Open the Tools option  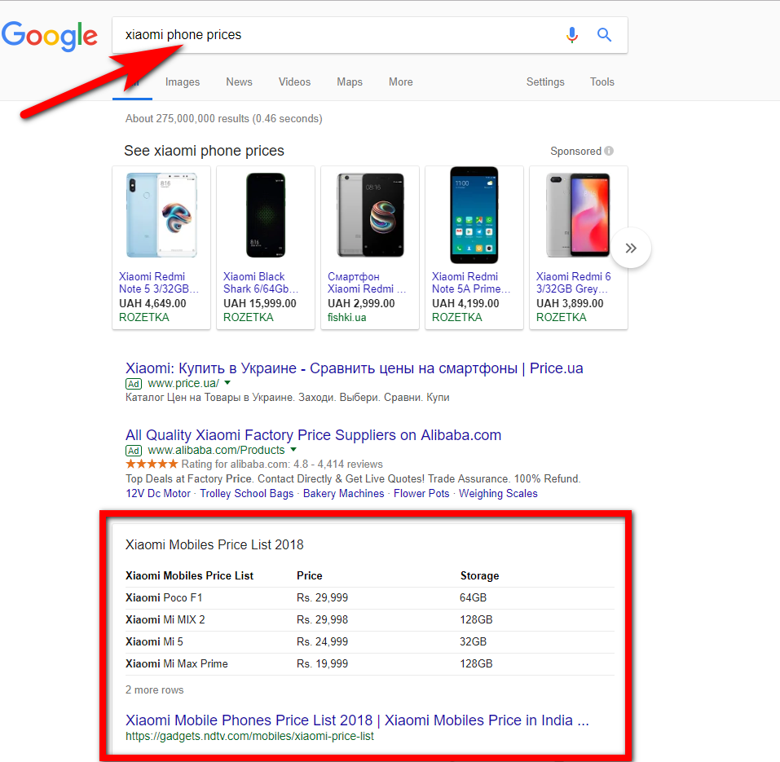tap(602, 82)
